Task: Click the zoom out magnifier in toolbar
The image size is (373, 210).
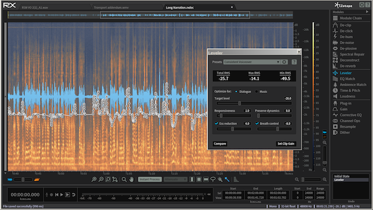Action: (101, 180)
